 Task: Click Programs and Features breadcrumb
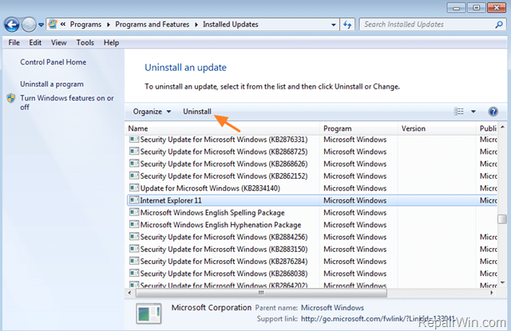[x=153, y=25]
